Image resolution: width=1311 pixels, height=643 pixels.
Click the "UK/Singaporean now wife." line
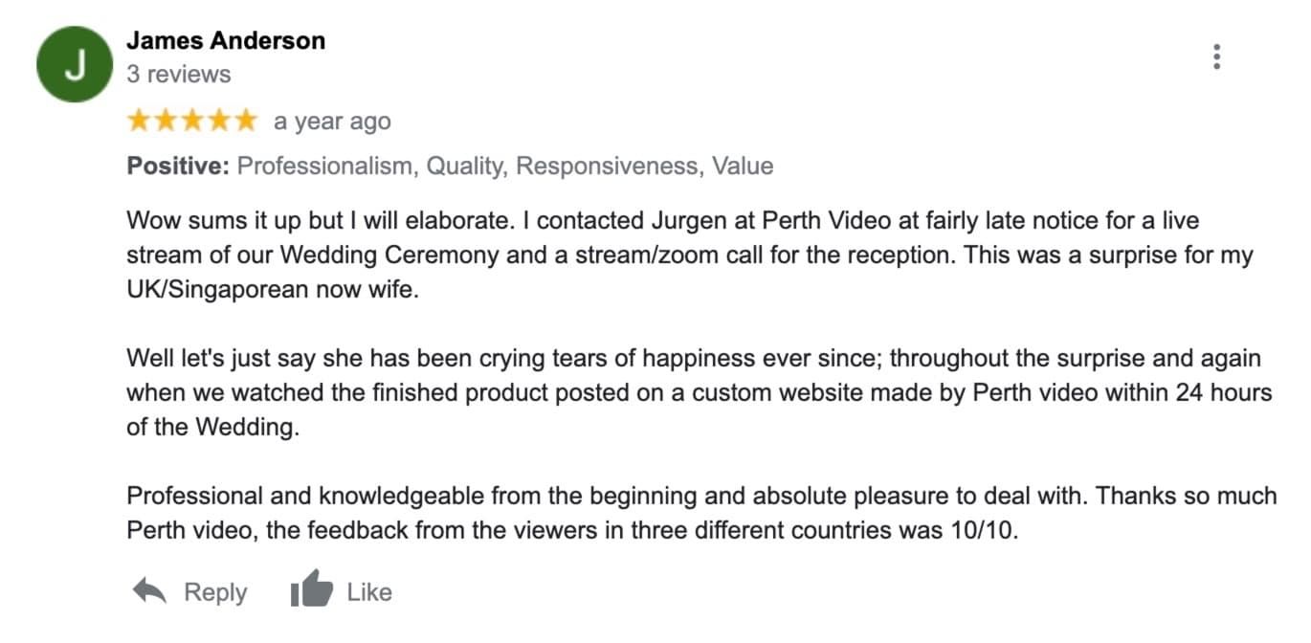[273, 291]
